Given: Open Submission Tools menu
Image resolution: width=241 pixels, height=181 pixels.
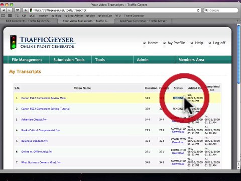Looking at the screenshot, I should click(x=69, y=60).
